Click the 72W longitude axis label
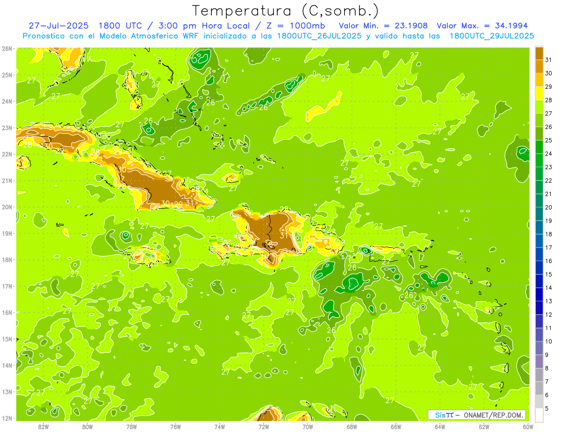This screenshot has width=561, height=433. pyautogui.click(x=264, y=426)
